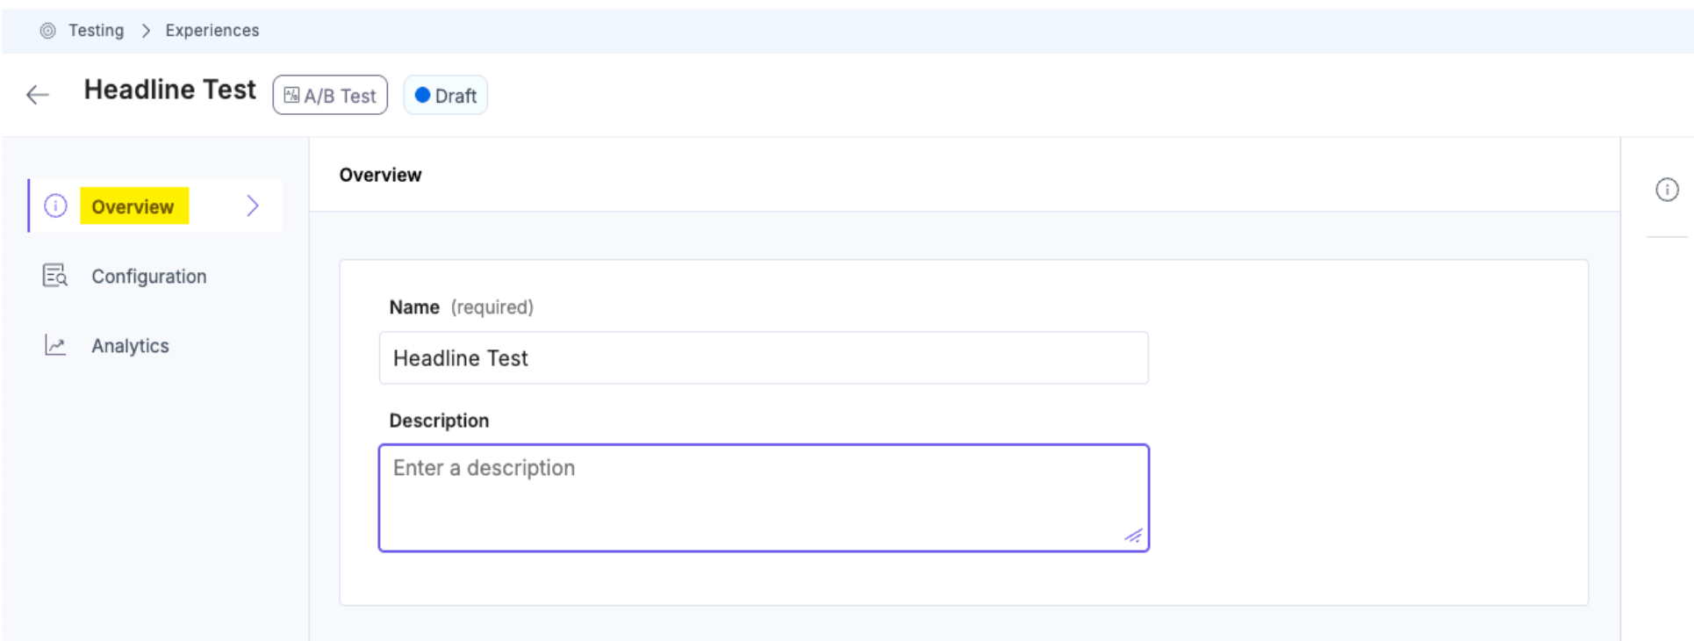
Task: Click the Name field containing Headline Test
Action: (763, 358)
